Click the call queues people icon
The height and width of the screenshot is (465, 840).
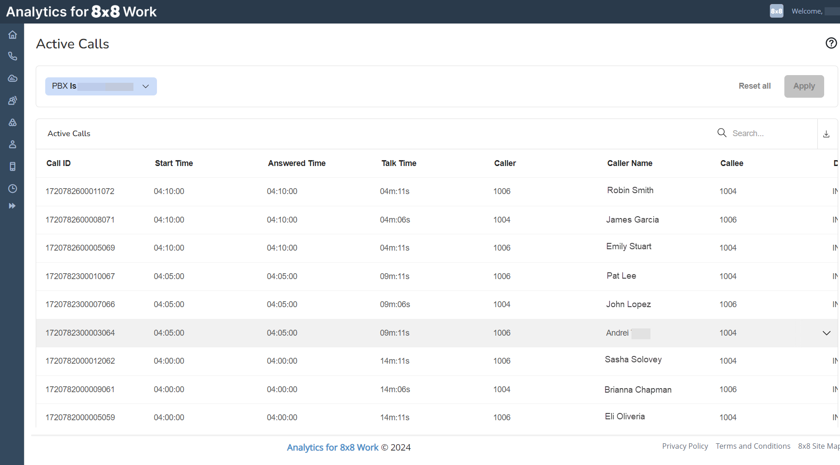[x=12, y=100]
